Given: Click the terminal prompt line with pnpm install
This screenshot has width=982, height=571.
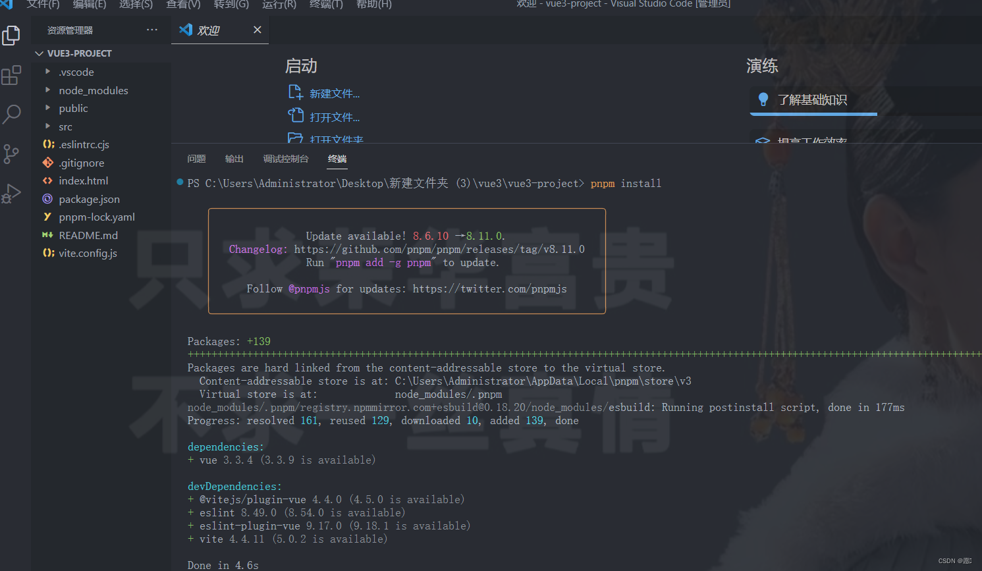Looking at the screenshot, I should click(424, 183).
